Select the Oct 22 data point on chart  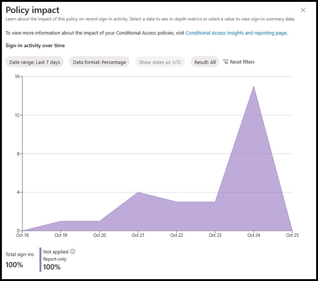pos(177,202)
